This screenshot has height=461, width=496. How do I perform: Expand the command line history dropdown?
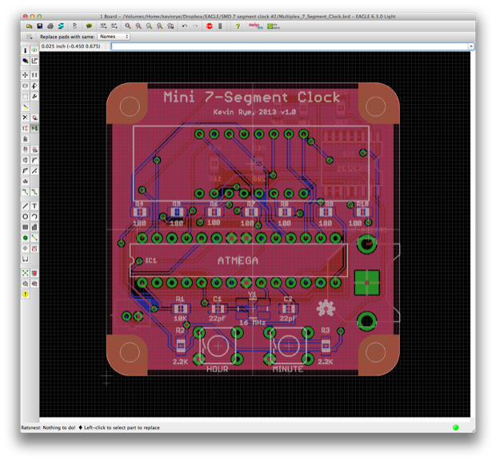tap(471, 46)
